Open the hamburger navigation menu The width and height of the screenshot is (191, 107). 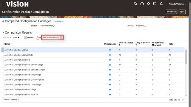3,4
